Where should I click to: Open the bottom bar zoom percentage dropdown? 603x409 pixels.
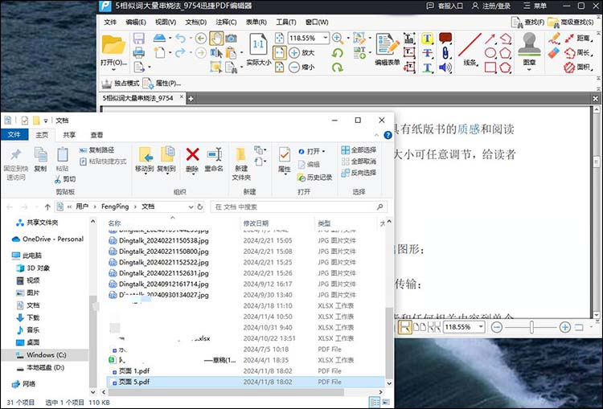[x=481, y=327]
